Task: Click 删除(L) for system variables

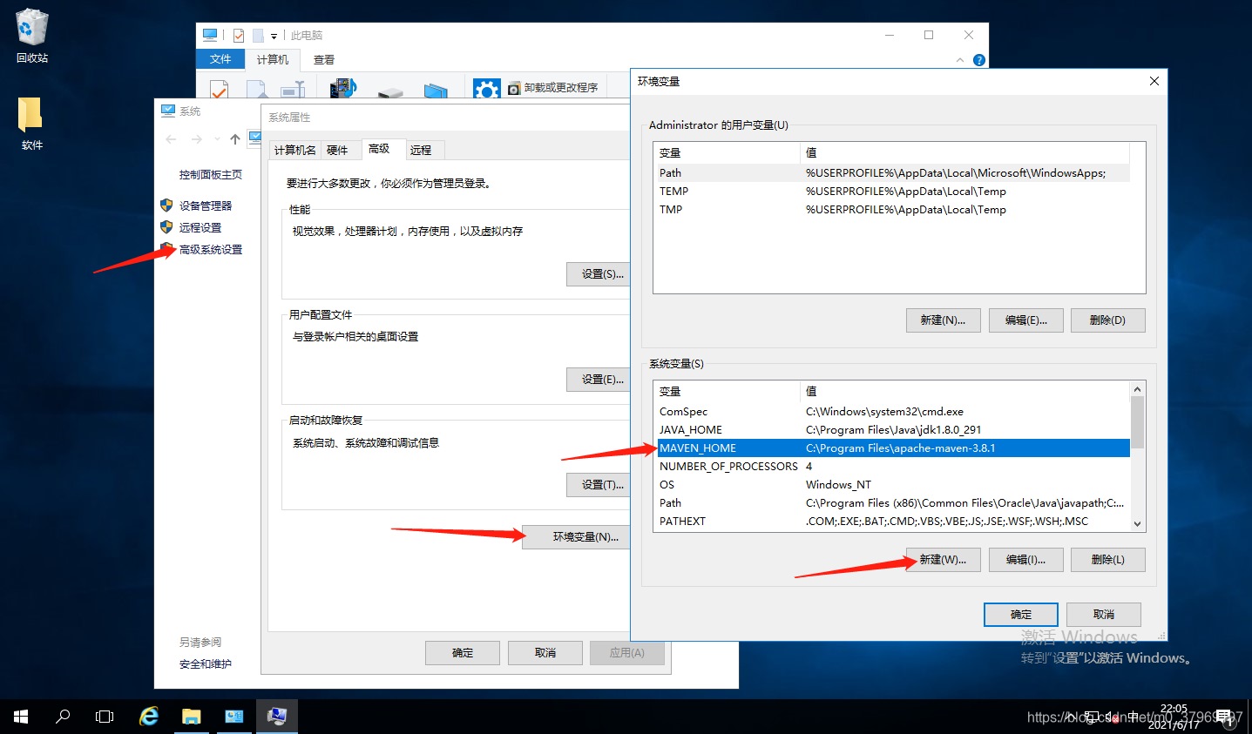Action: (1107, 560)
